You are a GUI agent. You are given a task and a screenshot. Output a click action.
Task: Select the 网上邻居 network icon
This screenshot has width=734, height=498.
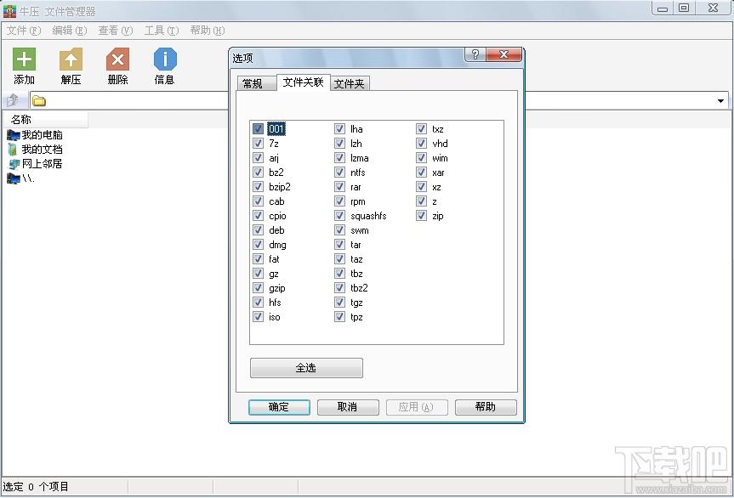[x=13, y=164]
